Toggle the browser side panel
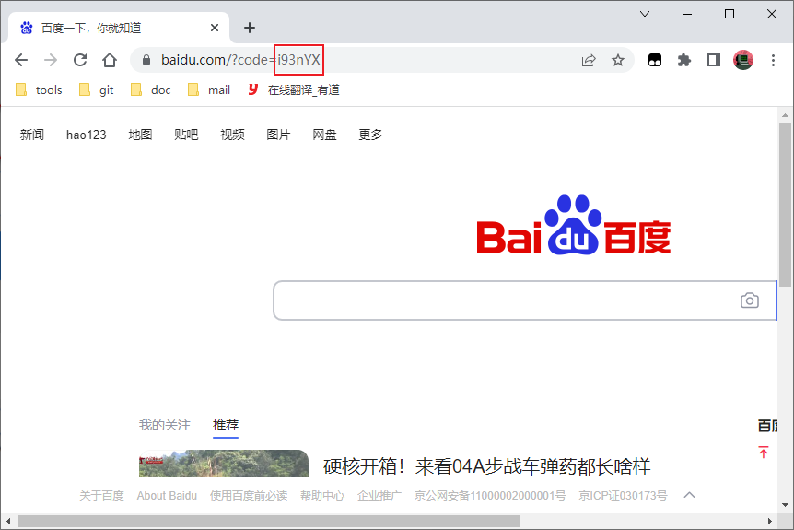This screenshot has width=794, height=530. 714,60
